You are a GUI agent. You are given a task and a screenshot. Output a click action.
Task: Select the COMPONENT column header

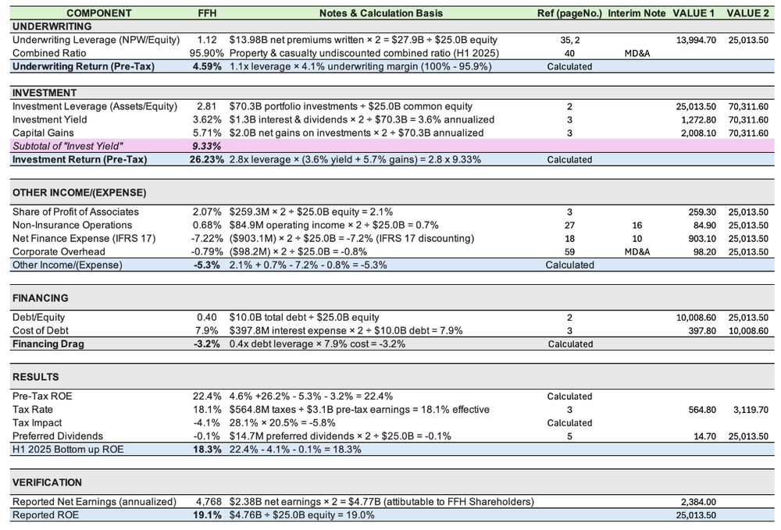[98, 13]
